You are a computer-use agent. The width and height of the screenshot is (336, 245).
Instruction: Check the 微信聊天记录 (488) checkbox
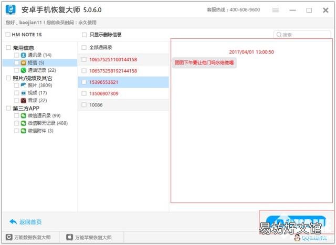(x=16, y=123)
